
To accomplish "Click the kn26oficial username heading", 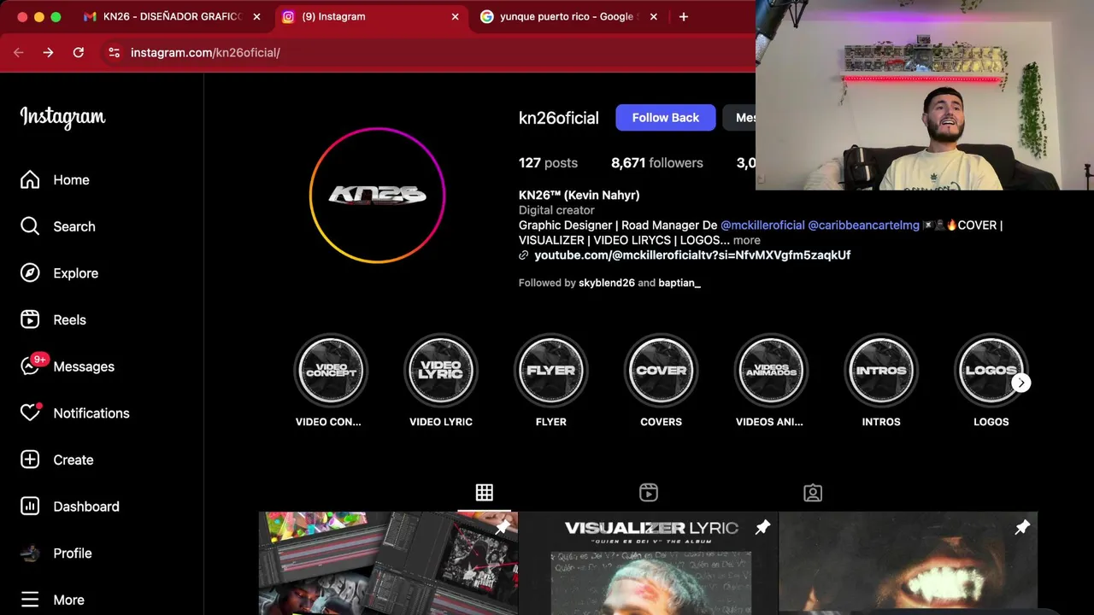I will click(x=559, y=118).
